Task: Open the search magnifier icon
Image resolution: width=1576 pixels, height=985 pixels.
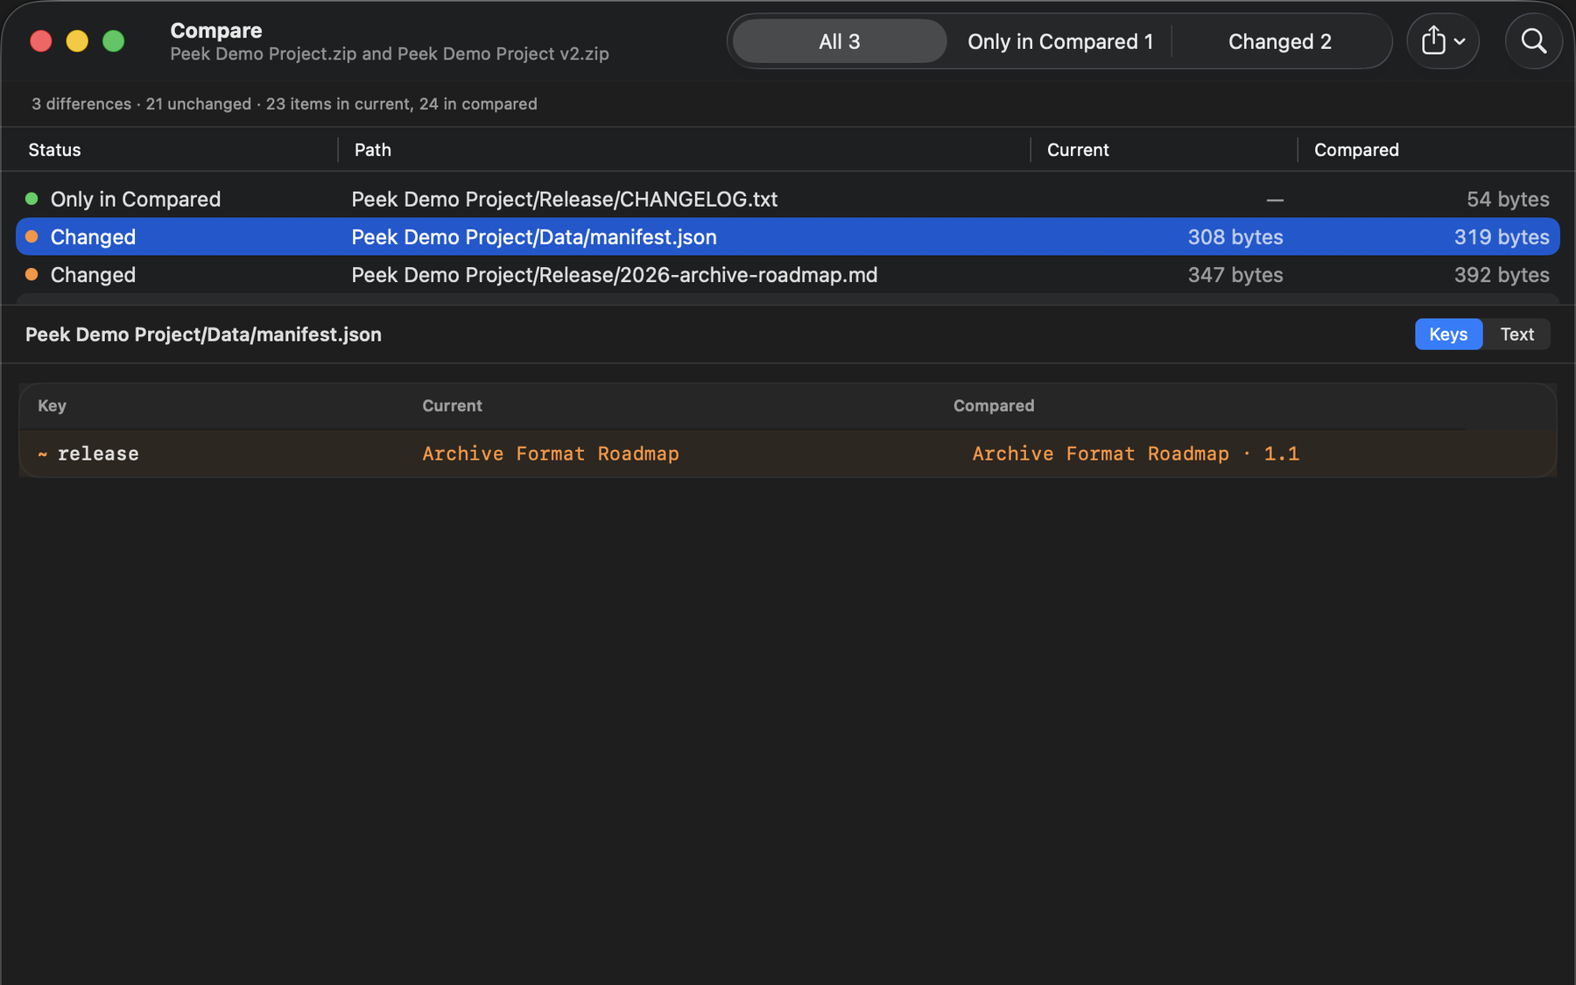Action: tap(1533, 41)
